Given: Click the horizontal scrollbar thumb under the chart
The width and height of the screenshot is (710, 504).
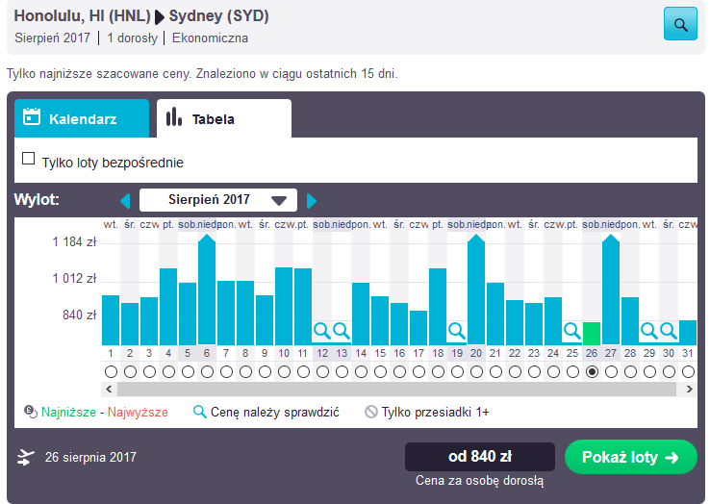Looking at the screenshot, I should 396,389.
